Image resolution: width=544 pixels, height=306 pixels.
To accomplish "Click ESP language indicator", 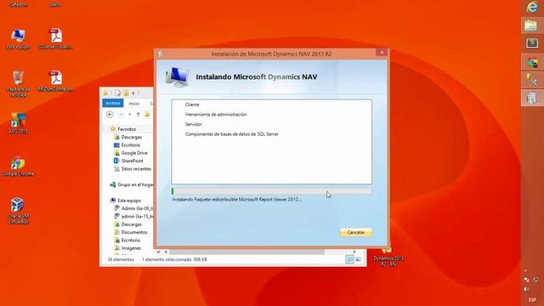I will coord(532,300).
